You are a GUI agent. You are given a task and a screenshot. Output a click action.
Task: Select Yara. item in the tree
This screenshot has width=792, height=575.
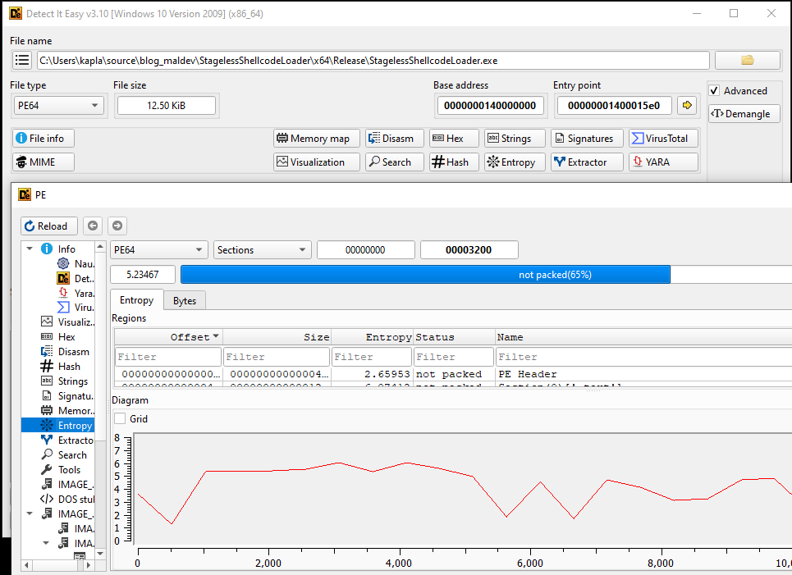[x=76, y=294]
